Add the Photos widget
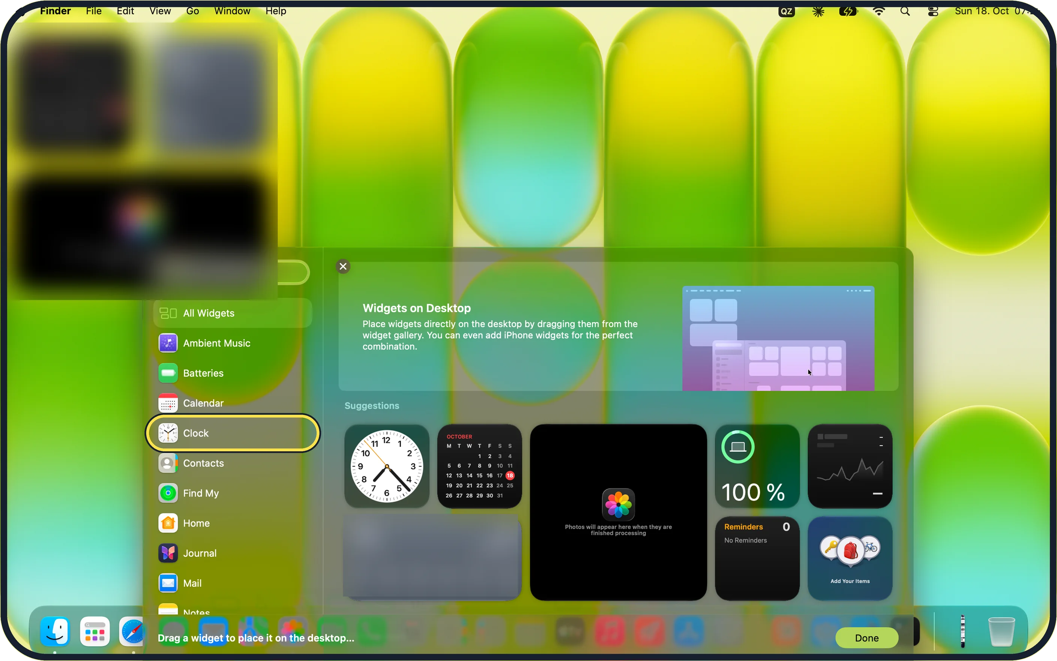 coord(618,512)
